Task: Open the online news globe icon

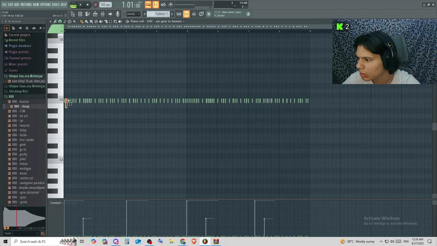Action: (x=248, y=14)
